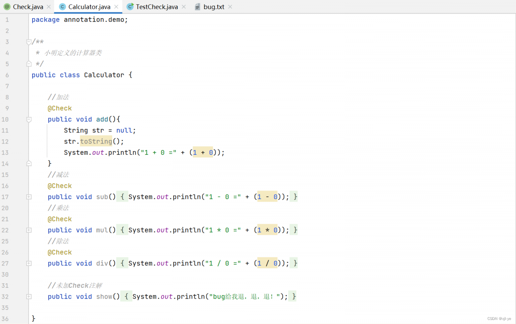Image resolution: width=516 pixels, height=324 pixels.
Task: Expand the folded show() method
Action: pyautogui.click(x=29, y=297)
